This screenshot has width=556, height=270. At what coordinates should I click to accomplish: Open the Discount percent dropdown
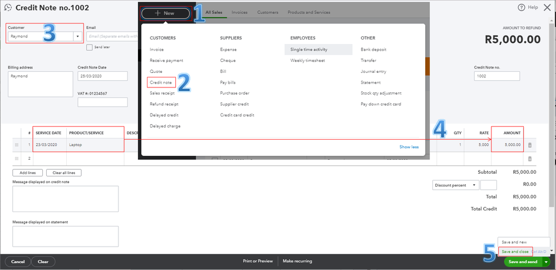pos(456,185)
